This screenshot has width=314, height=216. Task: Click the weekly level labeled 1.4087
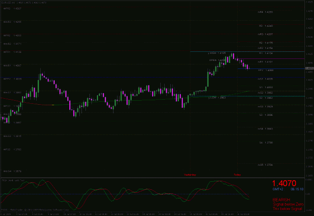coord(13,65)
